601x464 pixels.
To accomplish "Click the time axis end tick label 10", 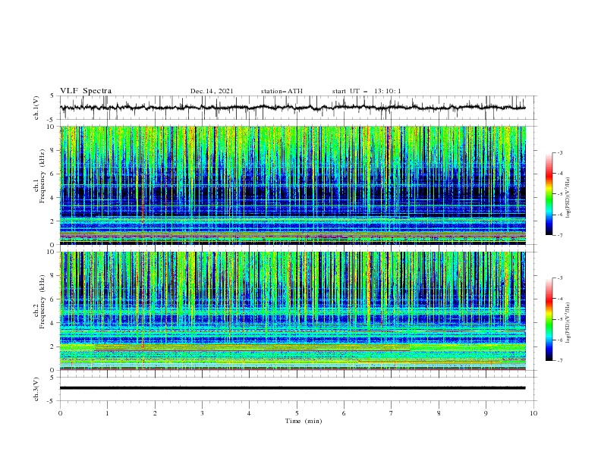I will pyautogui.click(x=533, y=413).
